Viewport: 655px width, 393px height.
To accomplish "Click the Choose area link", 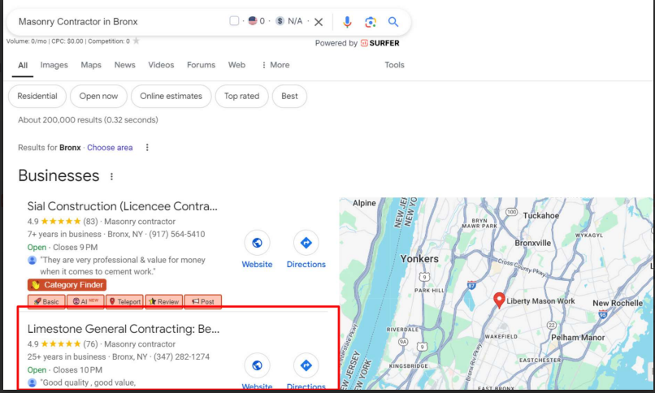I will pyautogui.click(x=110, y=148).
